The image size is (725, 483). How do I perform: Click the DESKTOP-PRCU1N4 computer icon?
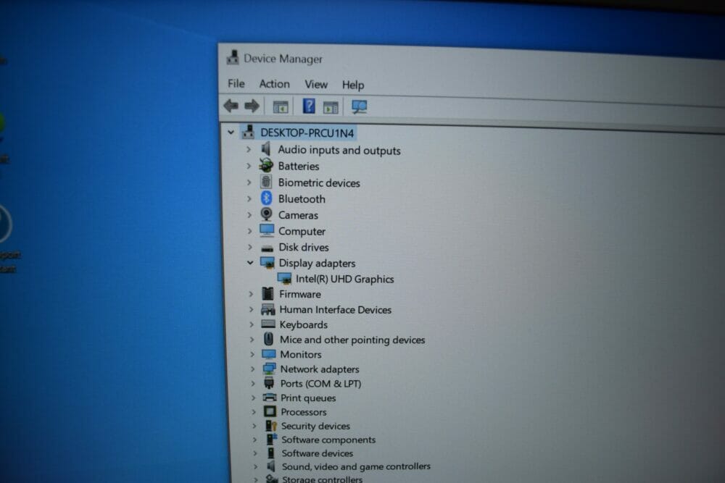[x=248, y=132]
